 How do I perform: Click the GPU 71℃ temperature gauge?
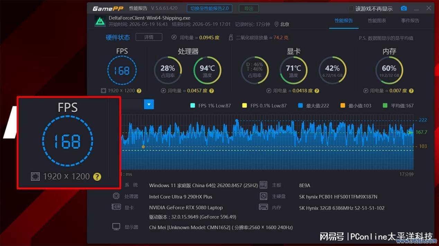[x=293, y=70]
